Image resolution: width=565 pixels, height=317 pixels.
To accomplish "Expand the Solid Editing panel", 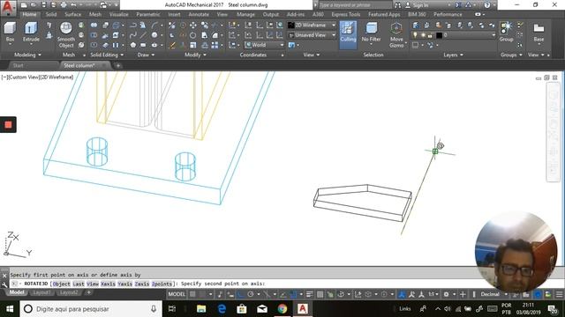I will 107,55.
